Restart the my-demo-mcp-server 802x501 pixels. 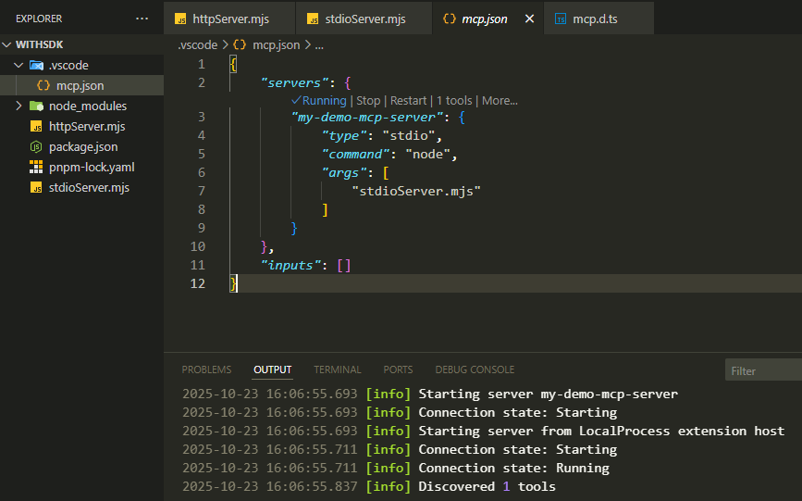(408, 100)
